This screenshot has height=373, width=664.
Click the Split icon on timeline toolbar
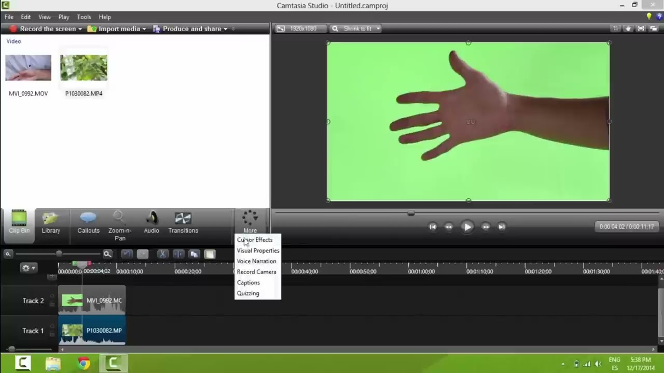tap(178, 254)
